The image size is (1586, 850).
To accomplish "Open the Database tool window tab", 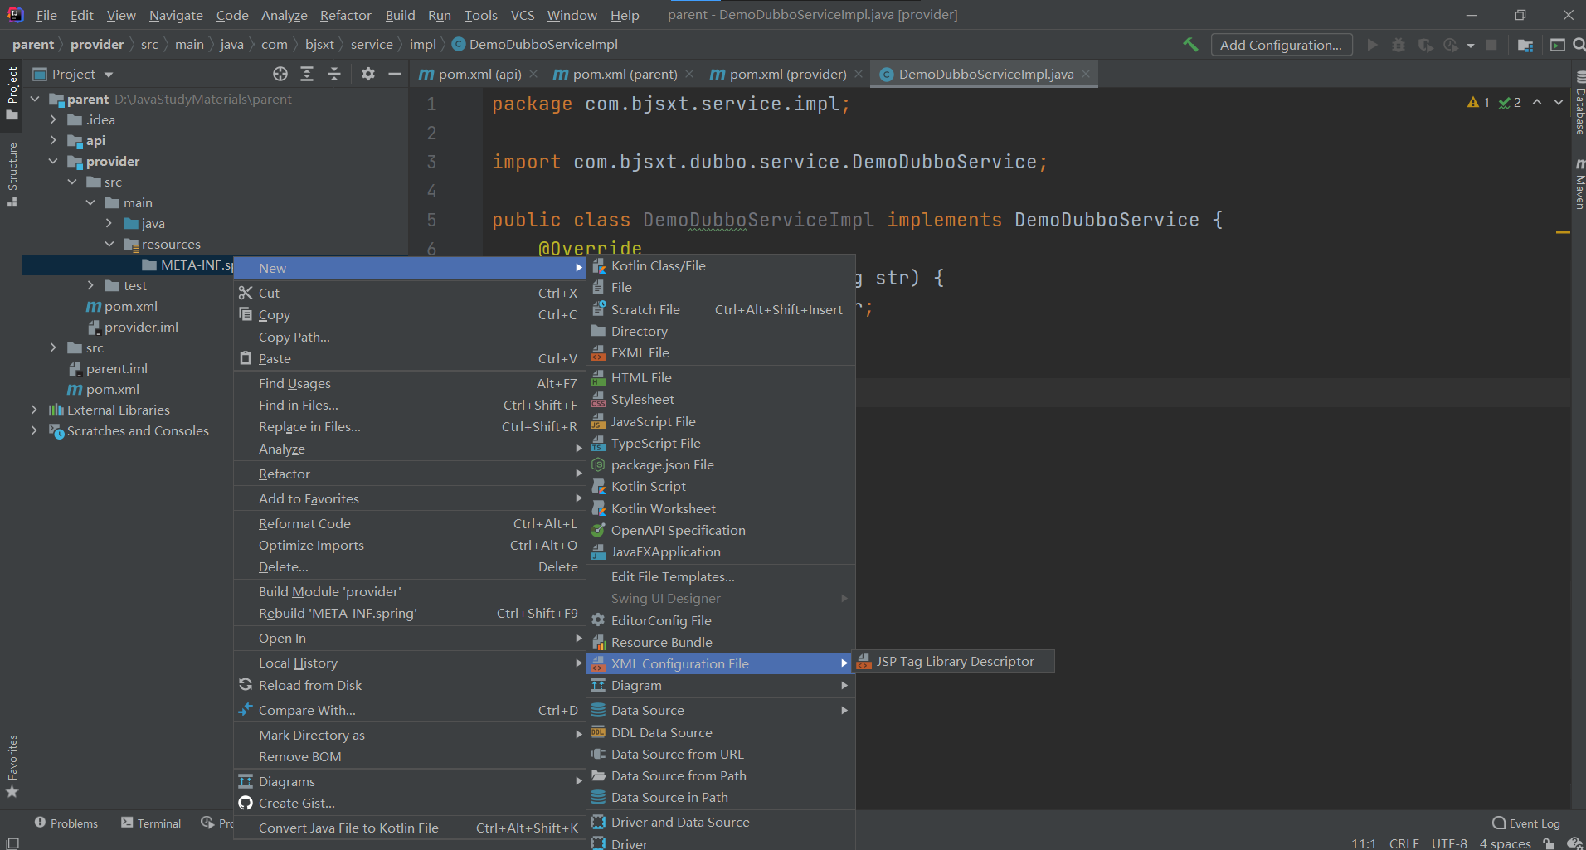I will pyautogui.click(x=1579, y=103).
